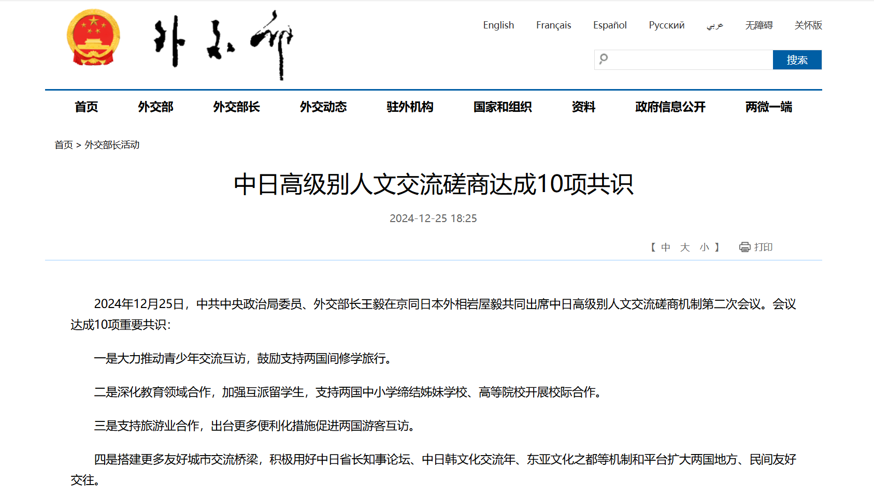Open the Español version
The image size is (874, 497).
pyautogui.click(x=610, y=25)
